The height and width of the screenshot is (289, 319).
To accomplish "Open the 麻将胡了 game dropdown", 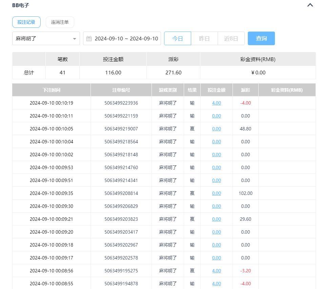I will [46, 39].
